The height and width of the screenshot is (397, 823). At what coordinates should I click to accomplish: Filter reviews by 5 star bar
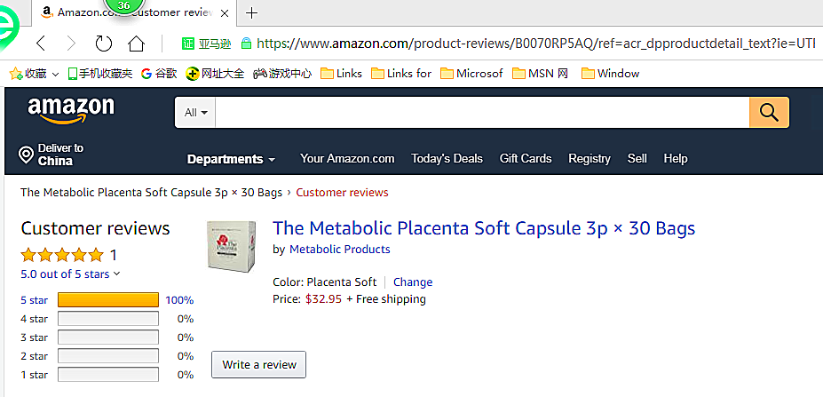pyautogui.click(x=107, y=300)
